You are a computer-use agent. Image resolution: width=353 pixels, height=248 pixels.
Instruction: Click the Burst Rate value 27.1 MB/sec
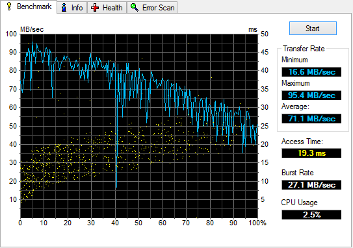click(x=311, y=185)
